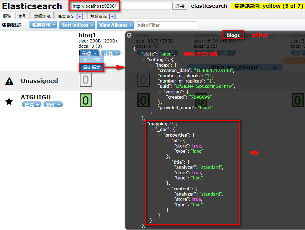The width and height of the screenshot is (305, 230).
Task: Click the cluster health yellow status label
Action: (x=268, y=6)
